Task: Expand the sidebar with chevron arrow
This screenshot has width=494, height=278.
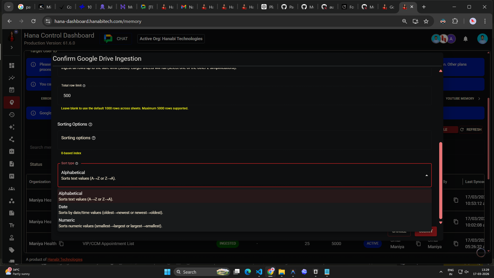Action: (x=12, y=47)
